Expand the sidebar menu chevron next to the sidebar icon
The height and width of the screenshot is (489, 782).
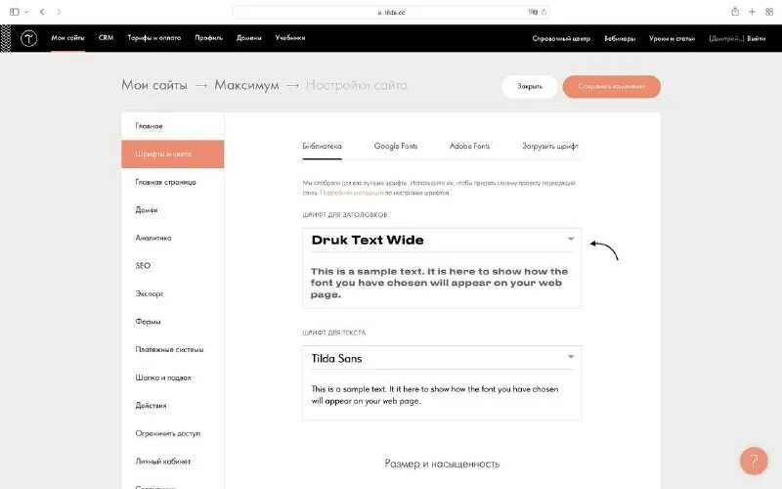coord(26,12)
